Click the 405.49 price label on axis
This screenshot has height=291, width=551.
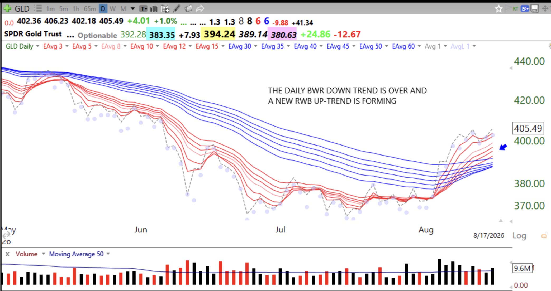pyautogui.click(x=528, y=128)
